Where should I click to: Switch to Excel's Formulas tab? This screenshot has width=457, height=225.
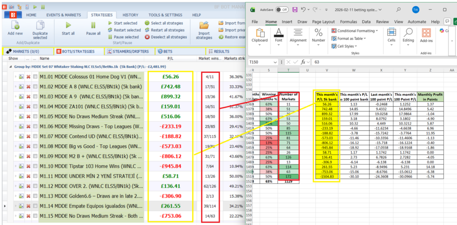click(x=349, y=21)
